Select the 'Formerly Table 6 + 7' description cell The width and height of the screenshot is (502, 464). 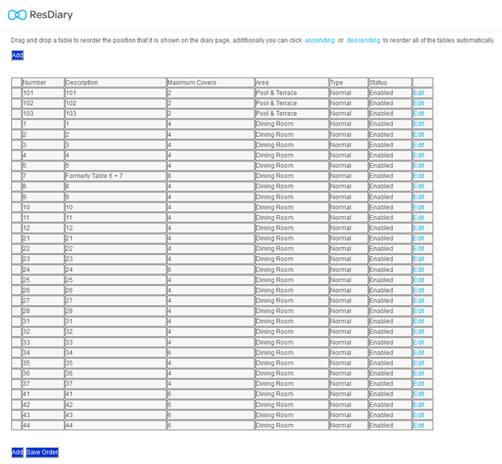(x=116, y=176)
